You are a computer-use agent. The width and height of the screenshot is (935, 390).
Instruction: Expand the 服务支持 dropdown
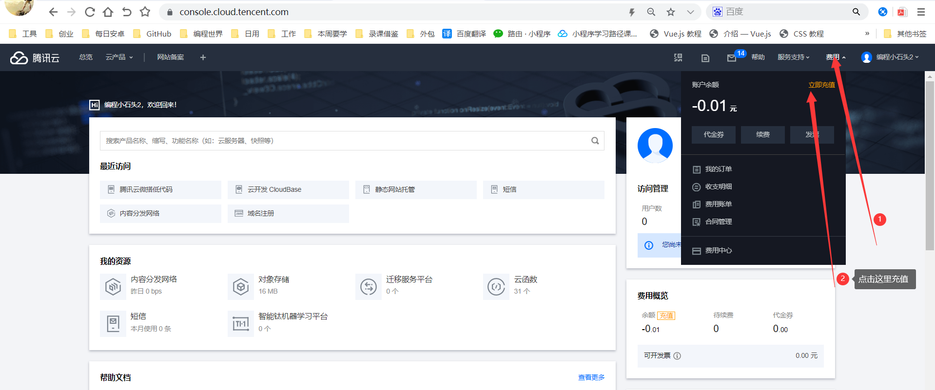tap(793, 57)
